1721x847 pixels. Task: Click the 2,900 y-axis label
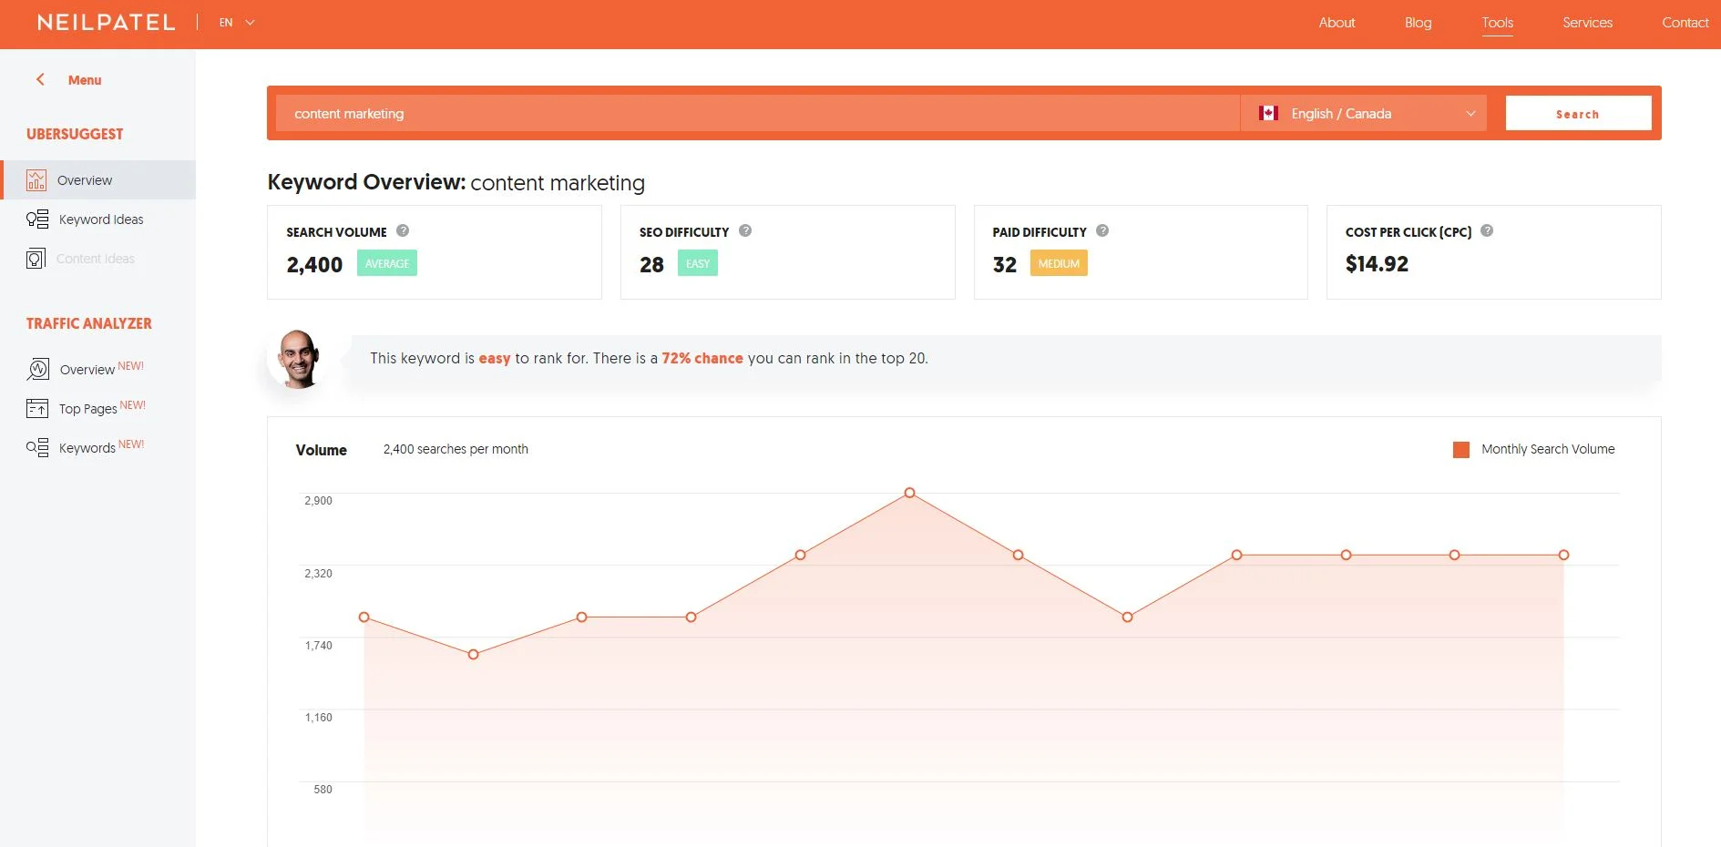tap(318, 501)
